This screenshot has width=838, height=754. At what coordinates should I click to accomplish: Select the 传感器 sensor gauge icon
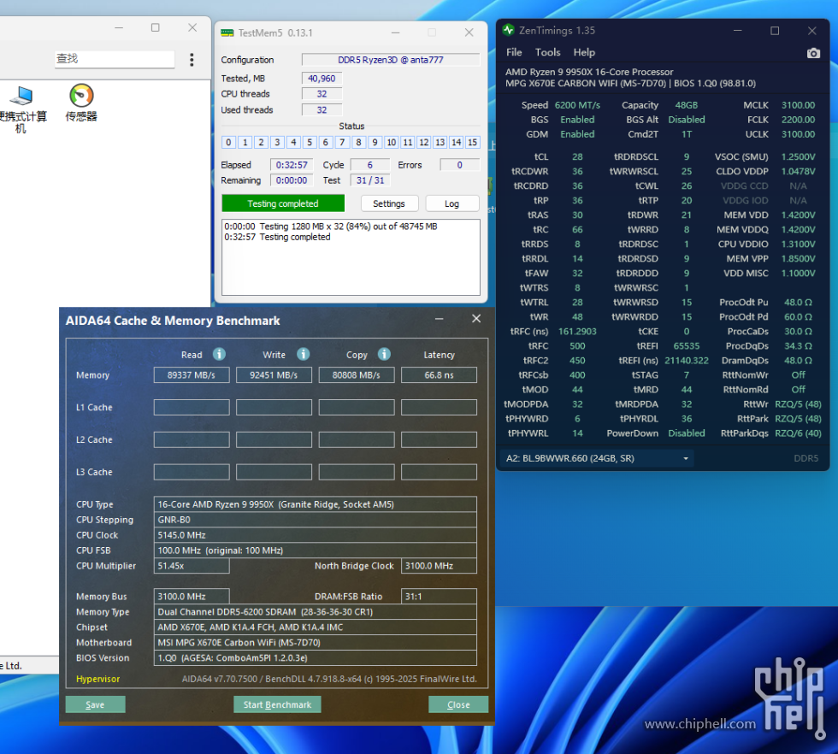(81, 103)
